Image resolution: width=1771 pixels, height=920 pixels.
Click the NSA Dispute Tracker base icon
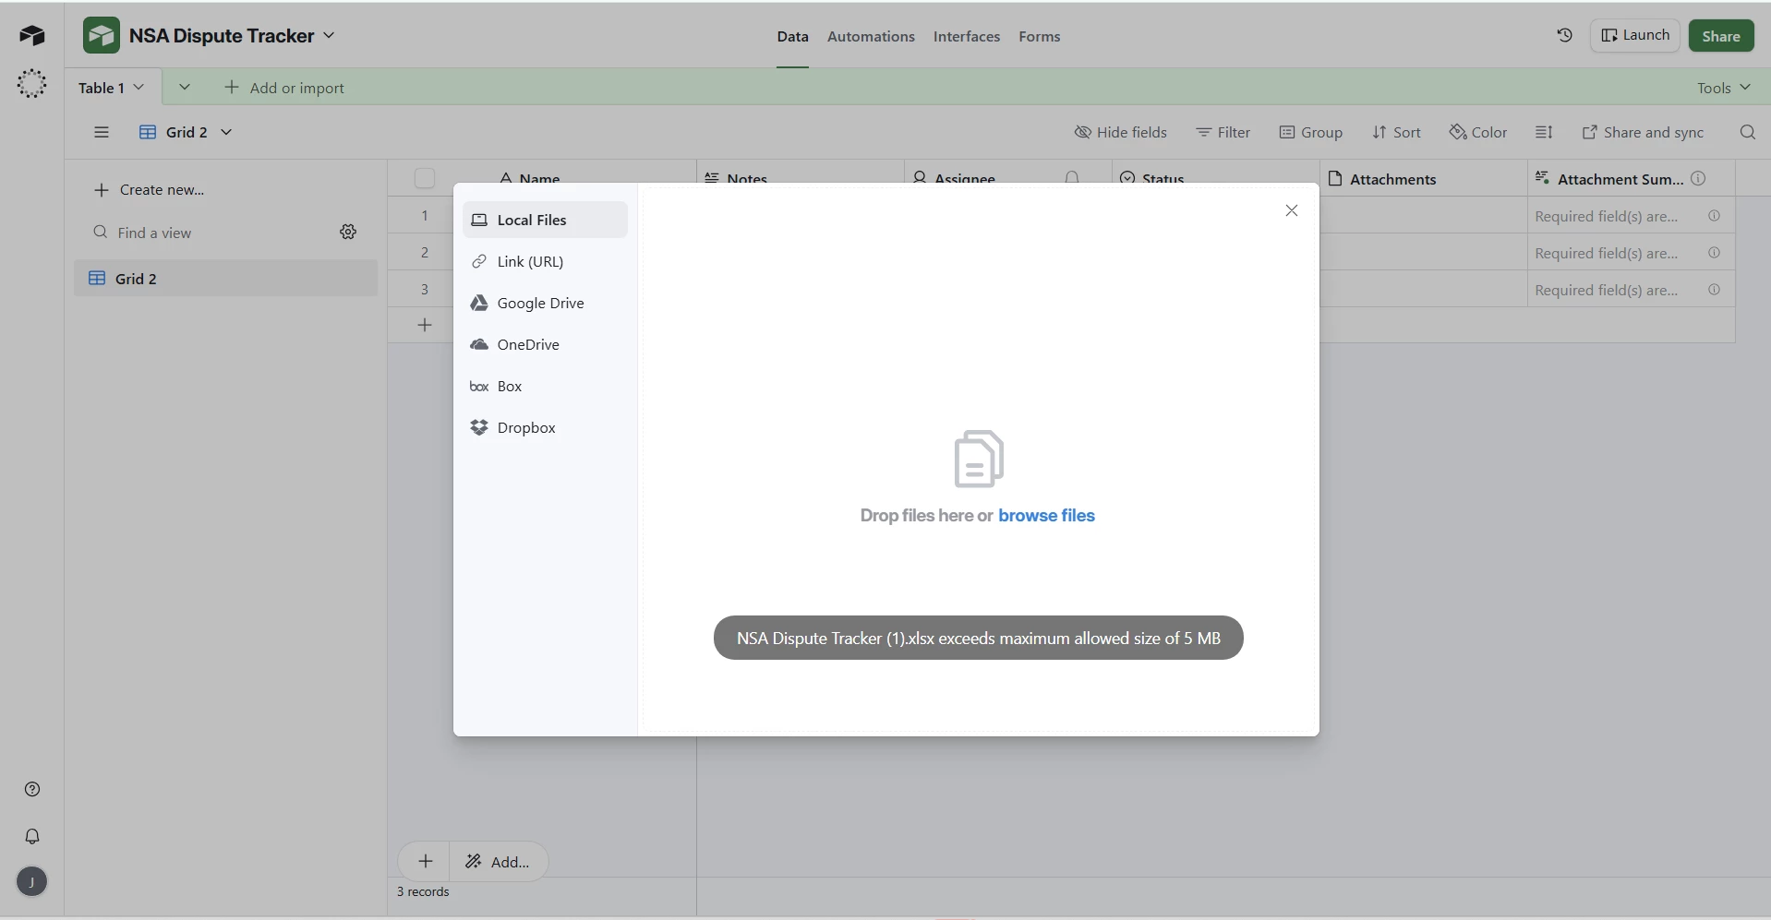pos(101,35)
